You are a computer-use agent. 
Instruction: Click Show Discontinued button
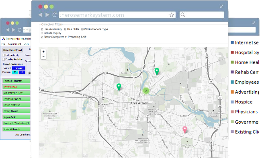(x=12, y=50)
